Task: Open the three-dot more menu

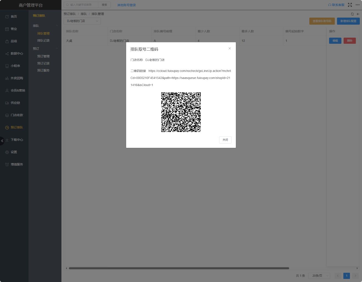Action: (x=358, y=5)
